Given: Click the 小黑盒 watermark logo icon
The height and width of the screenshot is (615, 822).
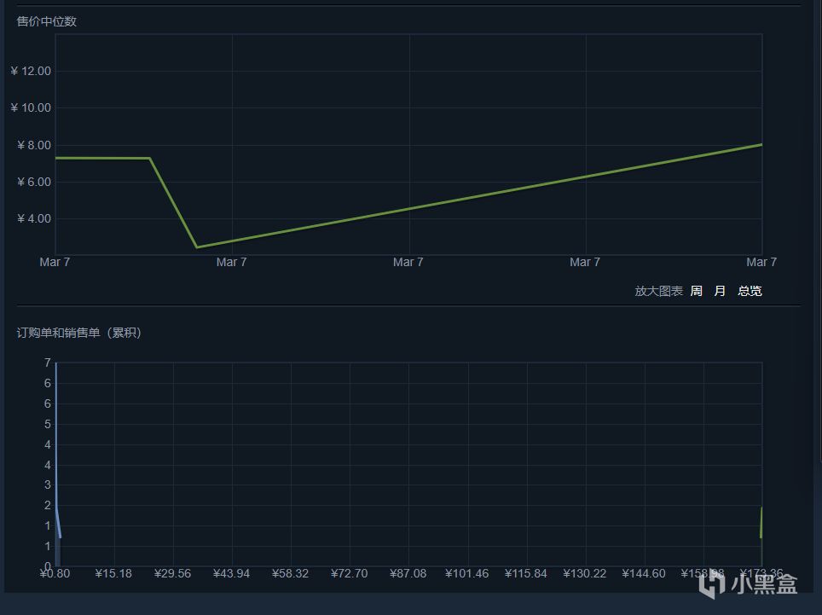Looking at the screenshot, I should point(712,583).
